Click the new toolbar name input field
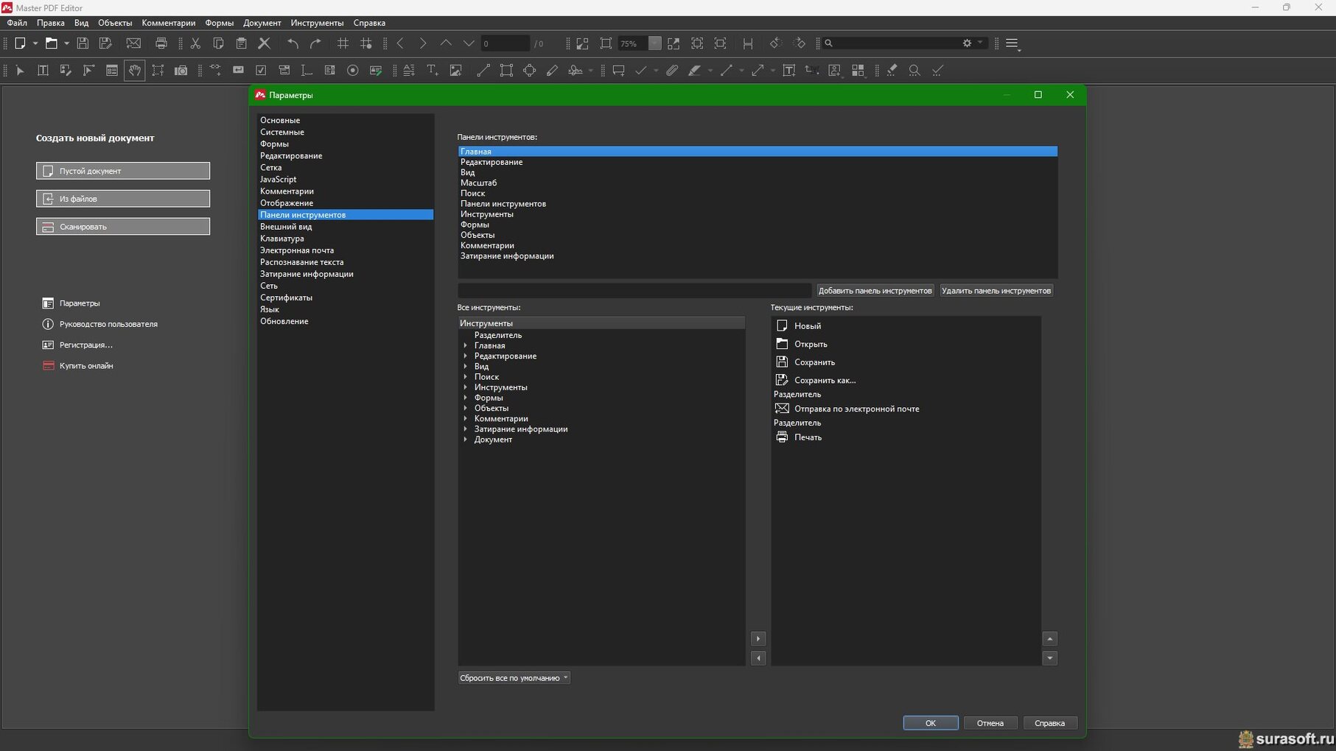1336x751 pixels. pyautogui.click(x=634, y=291)
